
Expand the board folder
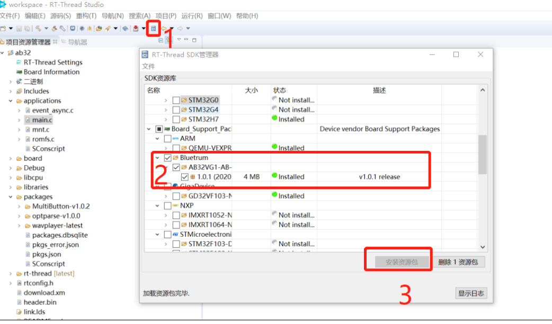click(11, 158)
